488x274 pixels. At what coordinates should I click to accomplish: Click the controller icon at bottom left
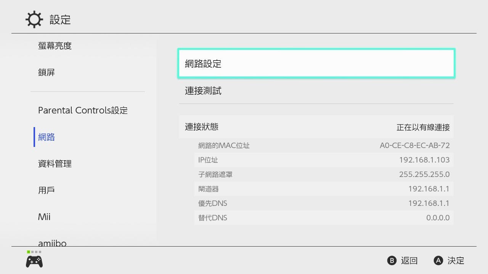click(34, 261)
